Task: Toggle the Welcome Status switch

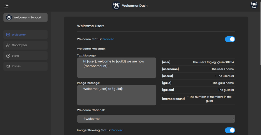Action: [230, 39]
